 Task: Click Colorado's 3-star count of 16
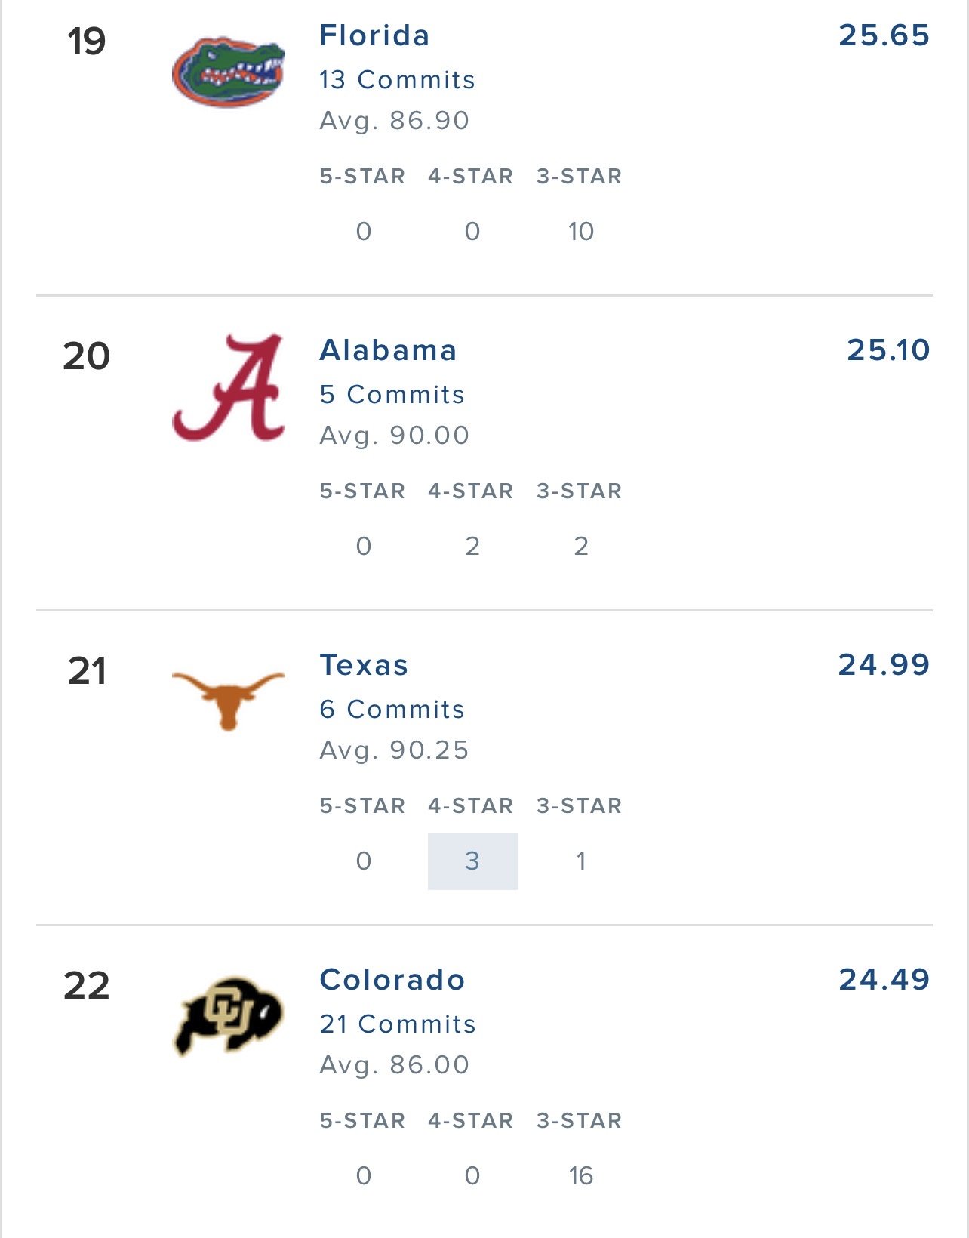(x=580, y=1175)
